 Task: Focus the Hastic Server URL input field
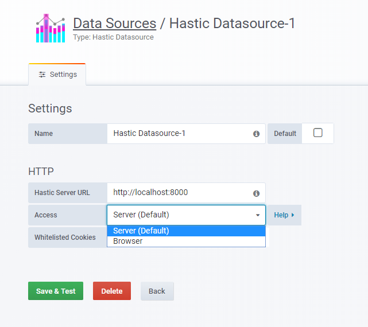pos(186,193)
